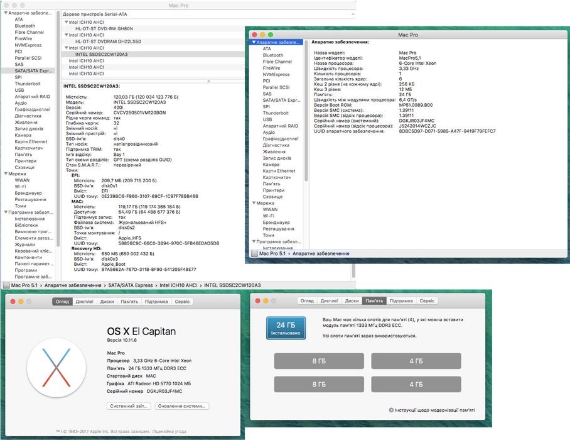The width and height of the screenshot is (570, 440).
Task: Open Графіка/дисплеї in left window sidebar
Action: [33, 109]
